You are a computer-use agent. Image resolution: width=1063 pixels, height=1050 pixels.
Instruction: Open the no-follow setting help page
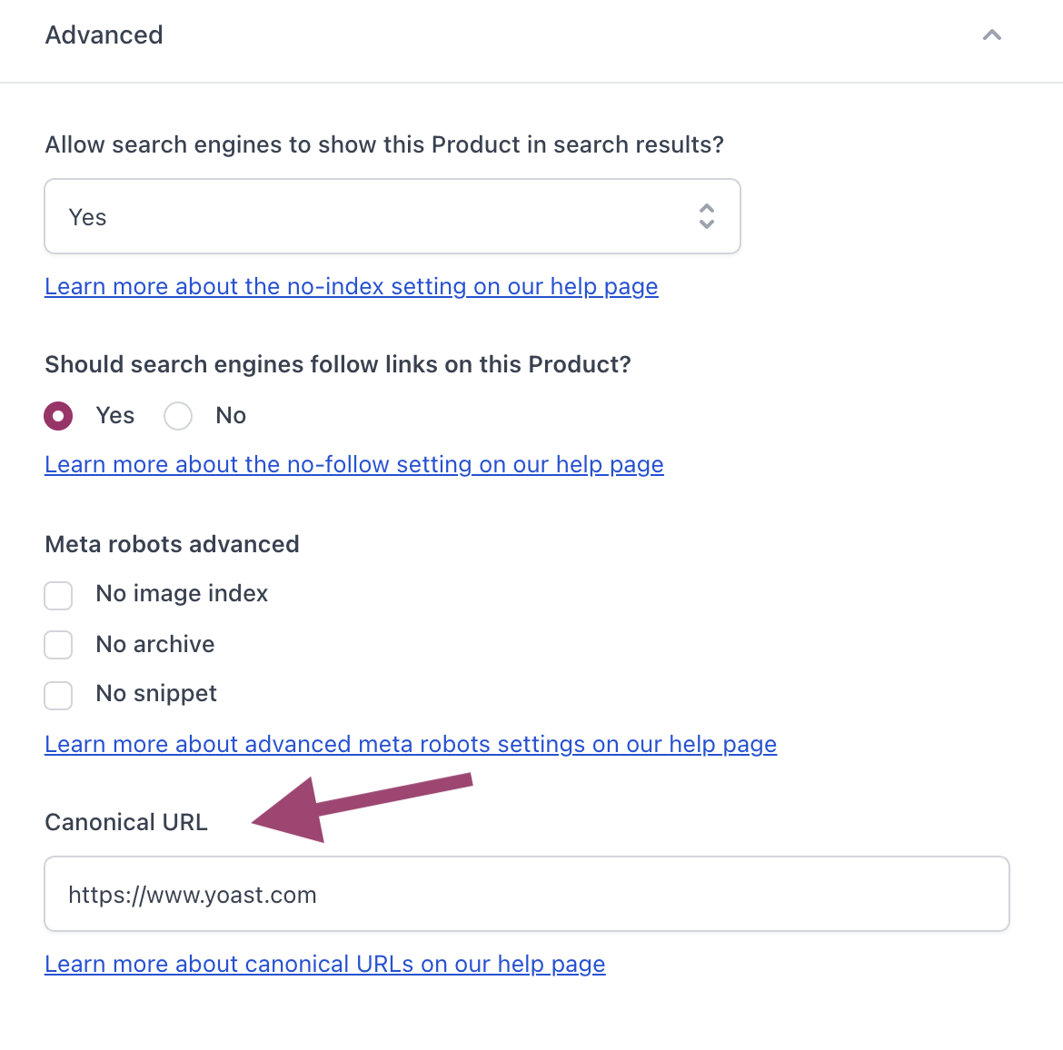point(353,464)
